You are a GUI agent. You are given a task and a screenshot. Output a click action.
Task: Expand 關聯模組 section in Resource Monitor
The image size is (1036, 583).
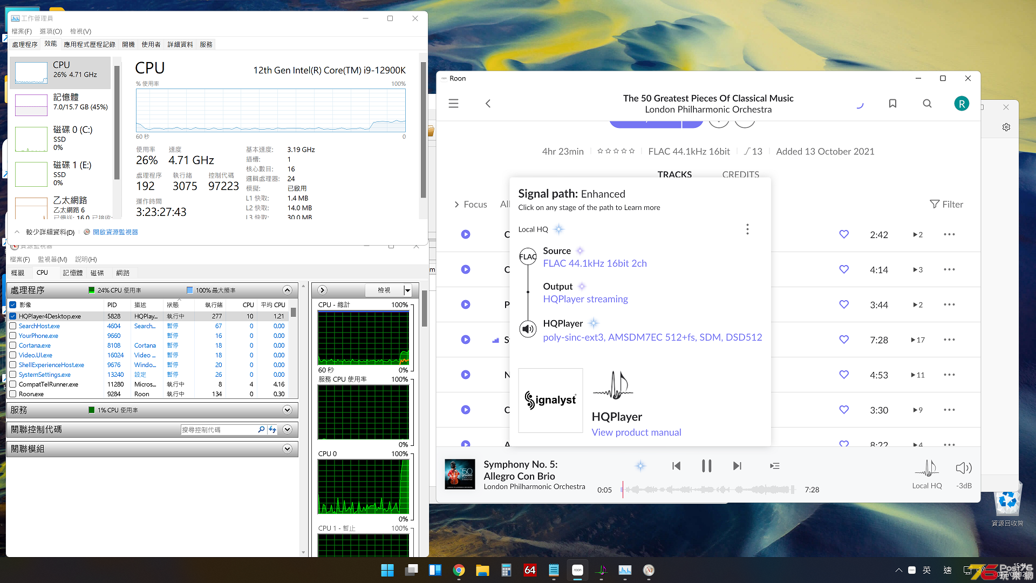pos(290,449)
